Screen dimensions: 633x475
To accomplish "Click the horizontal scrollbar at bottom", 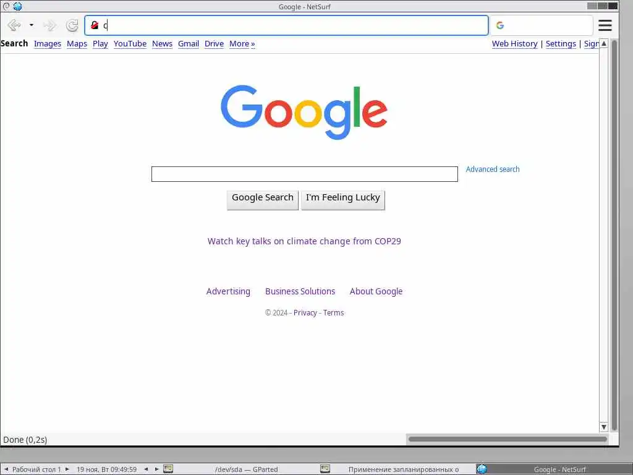I will 508,439.
